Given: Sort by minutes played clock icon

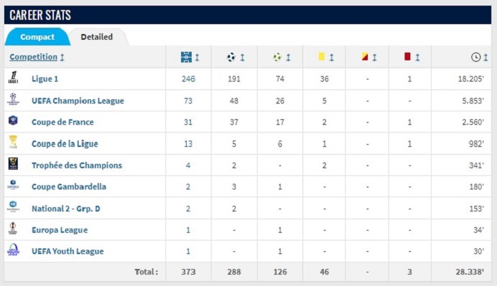Looking at the screenshot, I should (476, 57).
